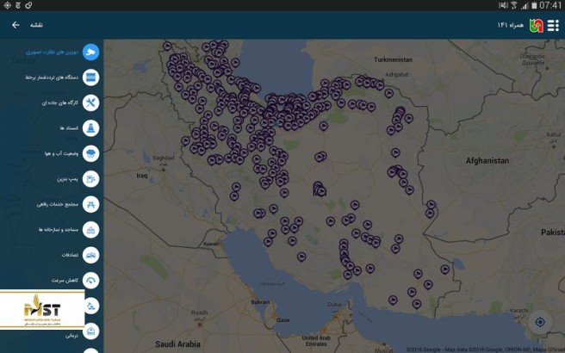Click the Turkmenistan label on map
Image resolution: width=565 pixels, height=353 pixels.
pos(393,59)
